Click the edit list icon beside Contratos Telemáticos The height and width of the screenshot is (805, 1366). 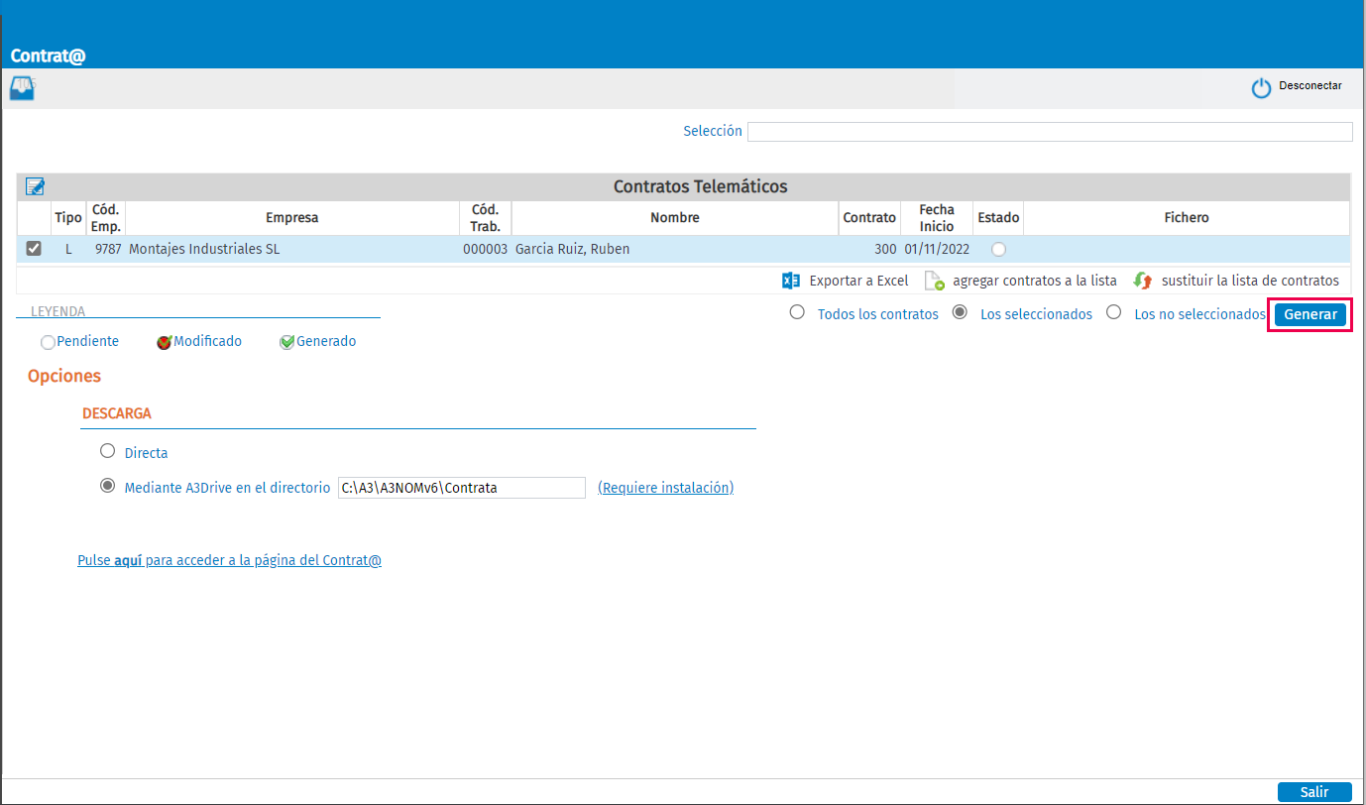[35, 186]
